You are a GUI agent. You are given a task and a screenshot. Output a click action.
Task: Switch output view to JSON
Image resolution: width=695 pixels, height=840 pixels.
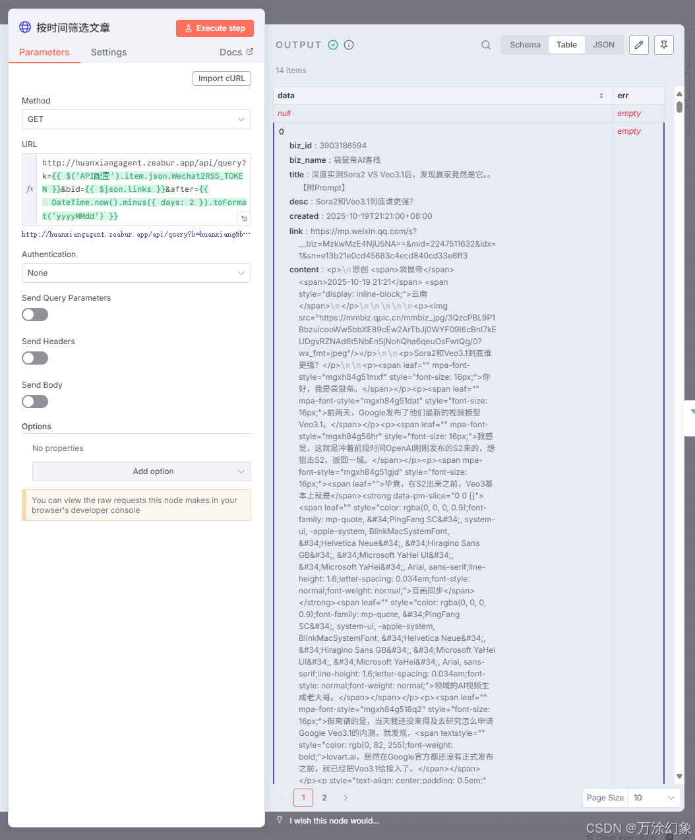tap(603, 45)
